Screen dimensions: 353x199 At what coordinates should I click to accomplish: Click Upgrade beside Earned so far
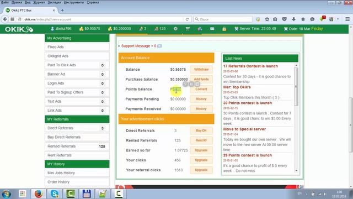tap(201, 150)
